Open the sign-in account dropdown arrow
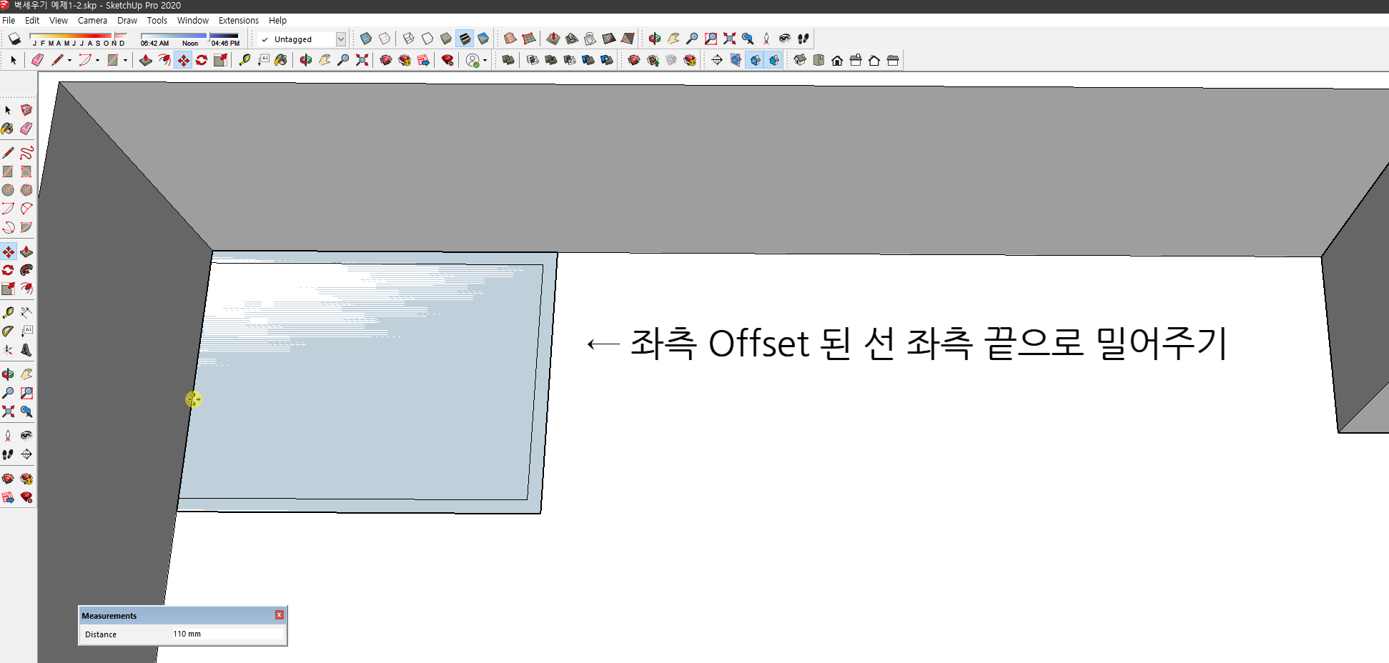1389x663 pixels. click(485, 60)
